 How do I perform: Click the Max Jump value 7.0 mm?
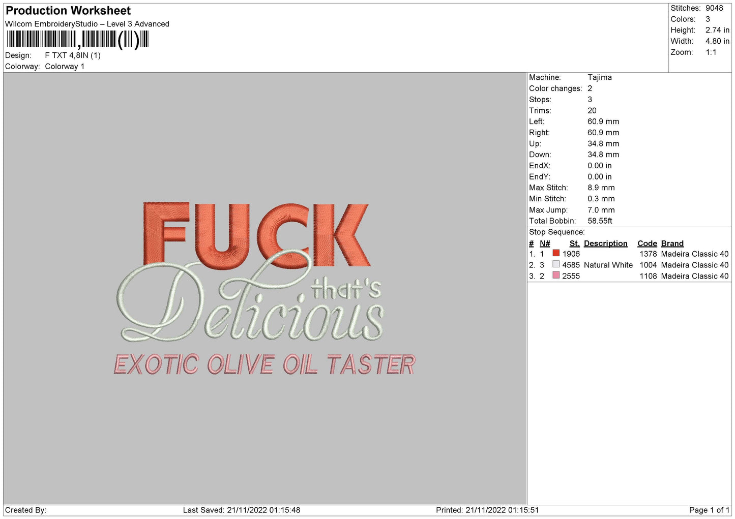tap(601, 210)
